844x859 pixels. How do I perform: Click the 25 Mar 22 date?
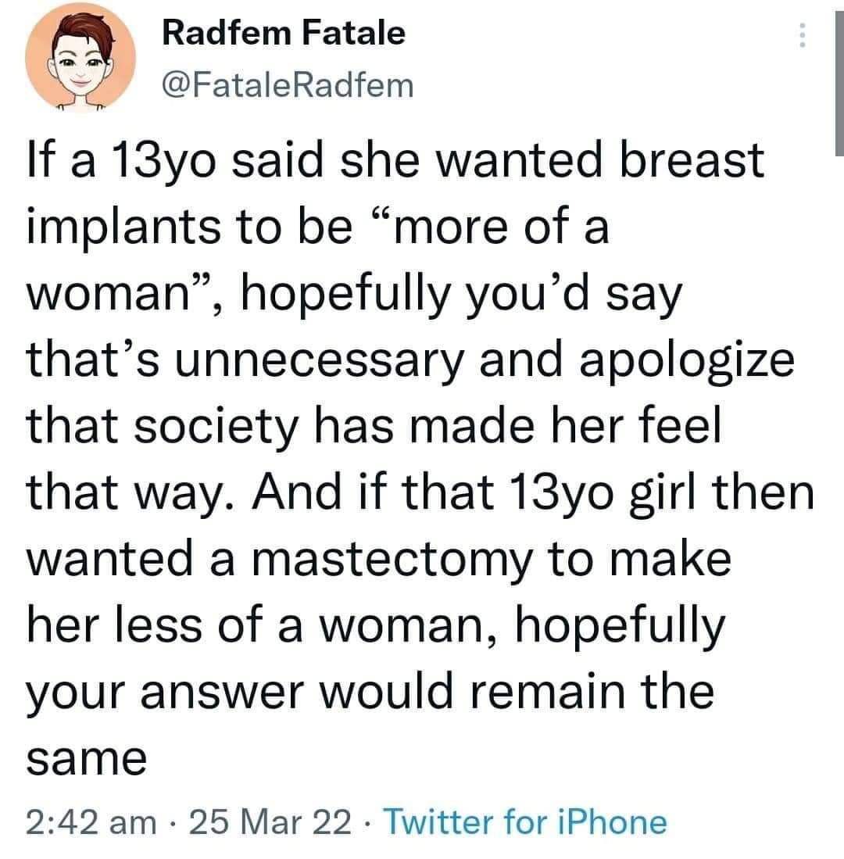[x=270, y=823]
